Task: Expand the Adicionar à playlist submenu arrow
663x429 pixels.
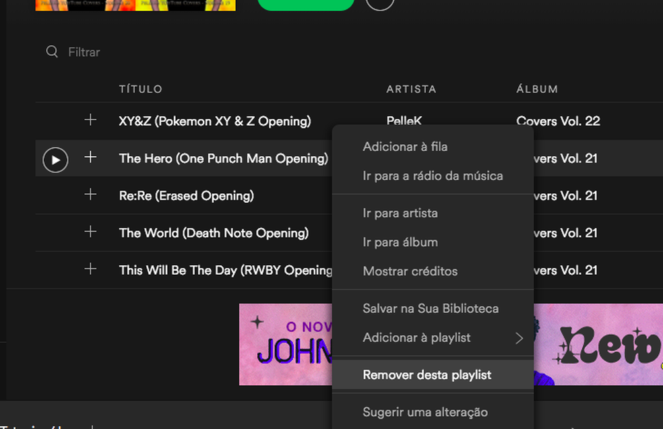Action: [519, 338]
